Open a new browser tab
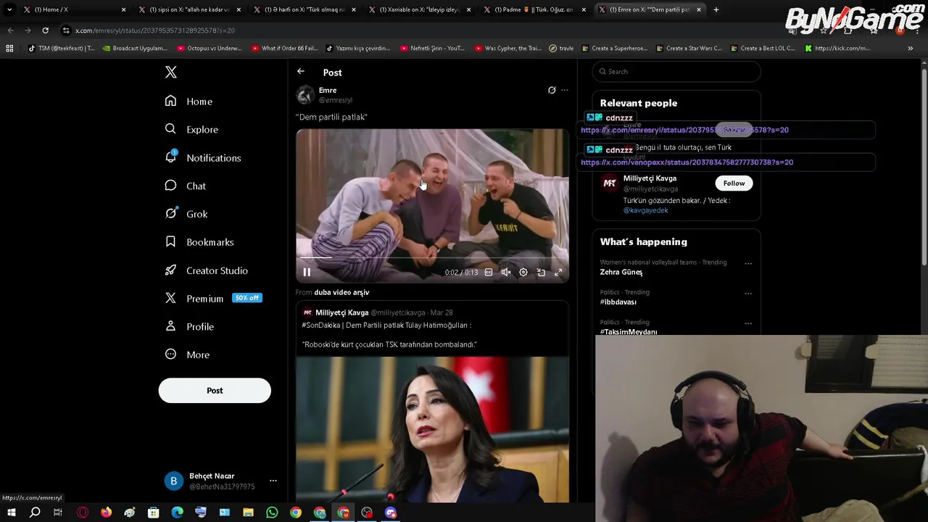Image resolution: width=928 pixels, height=522 pixels. point(716,9)
